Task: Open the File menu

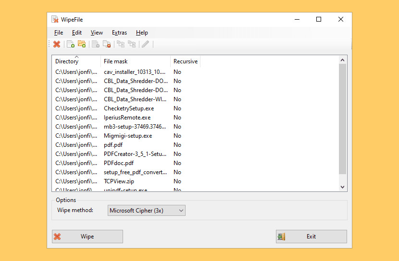Action: (59, 33)
